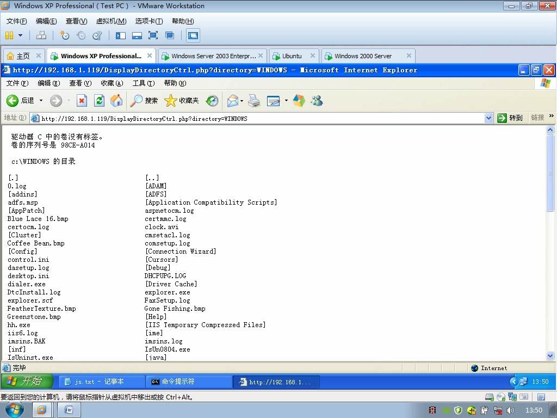Click VMware thumbnail bar view icon

click(137, 35)
